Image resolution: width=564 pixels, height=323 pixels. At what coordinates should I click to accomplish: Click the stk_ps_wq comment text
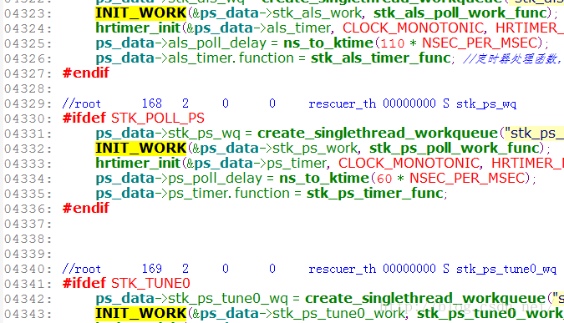[x=486, y=104]
